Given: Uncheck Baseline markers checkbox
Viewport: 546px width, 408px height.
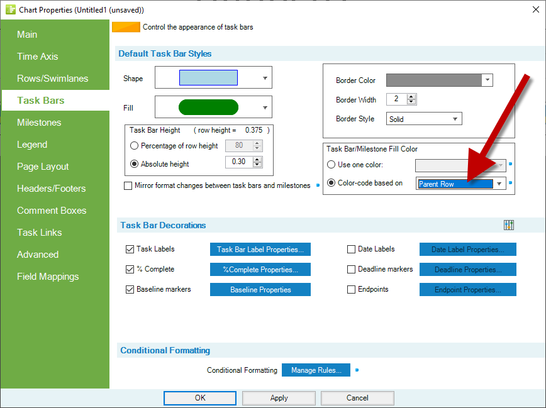Looking at the screenshot, I should tap(130, 290).
